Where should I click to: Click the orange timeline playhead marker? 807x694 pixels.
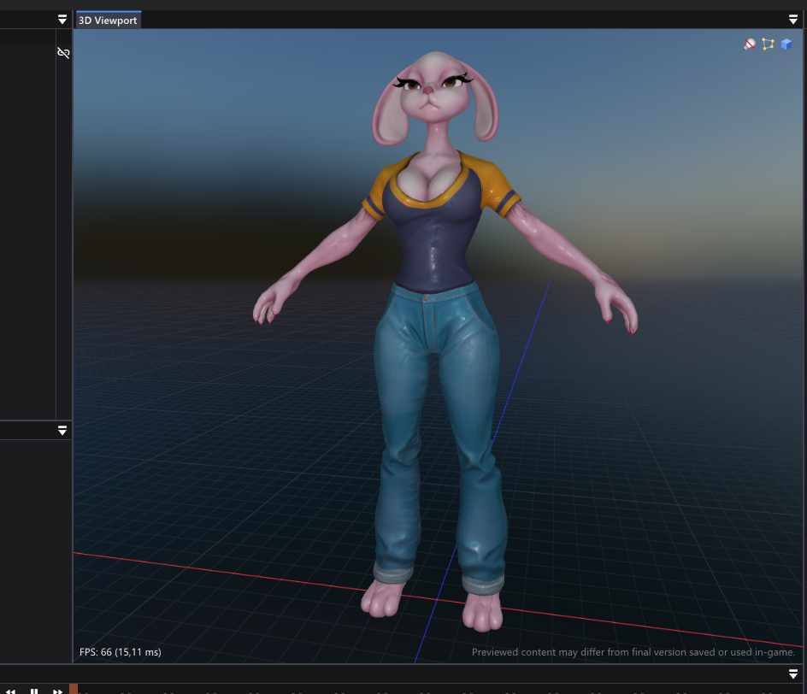coord(74,689)
